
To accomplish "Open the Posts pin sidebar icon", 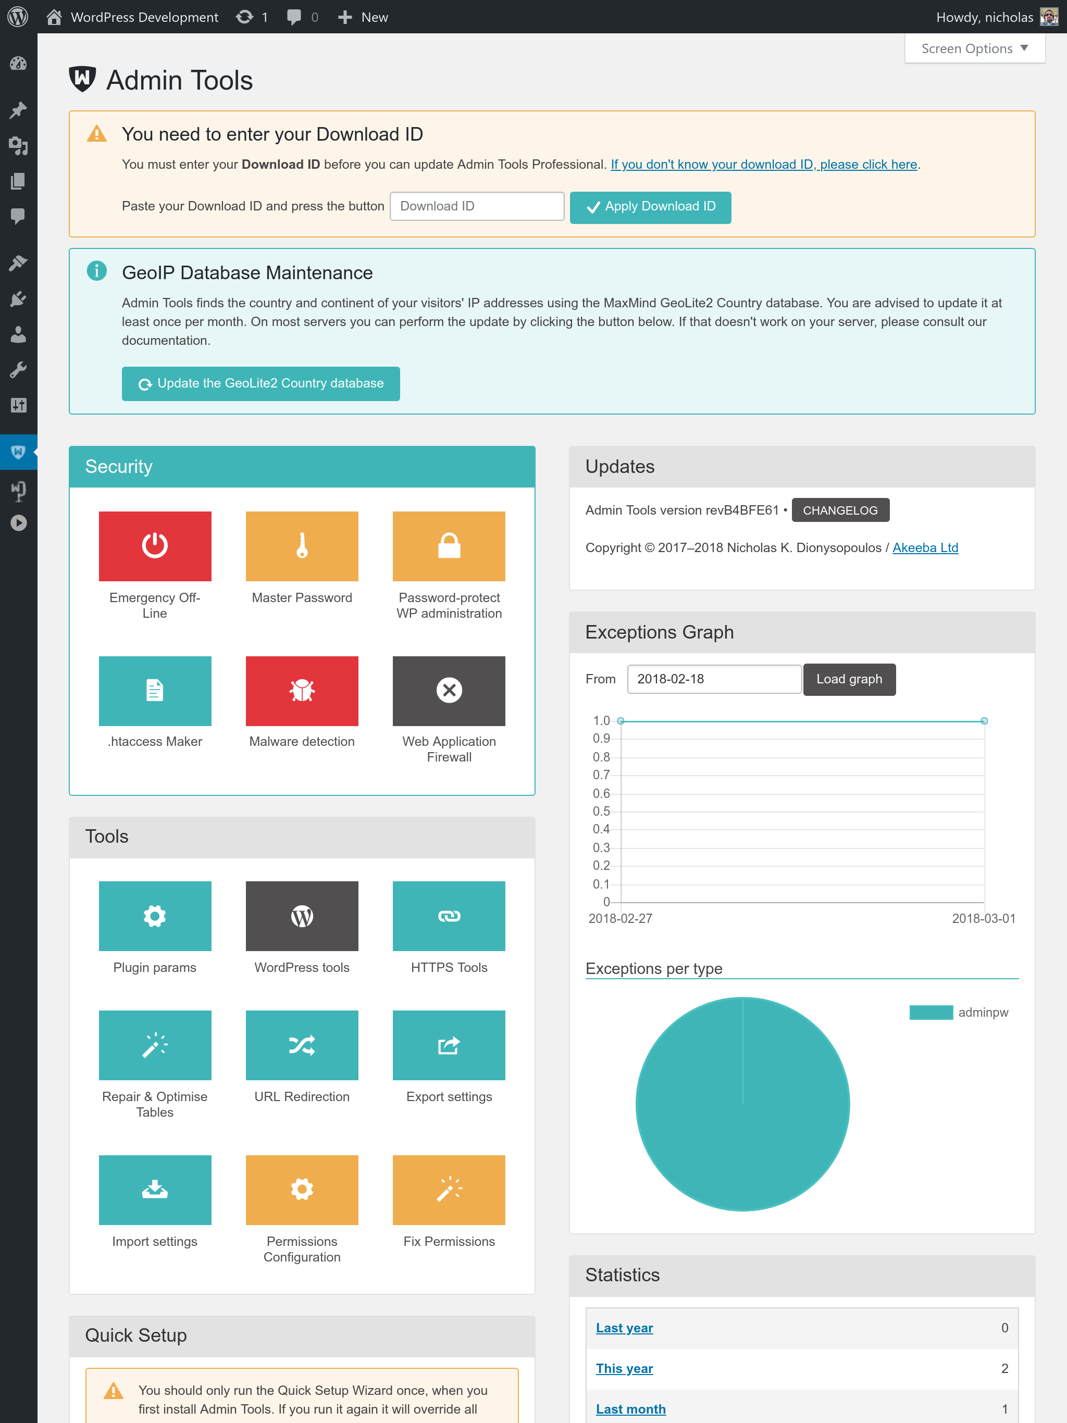I will 18,110.
